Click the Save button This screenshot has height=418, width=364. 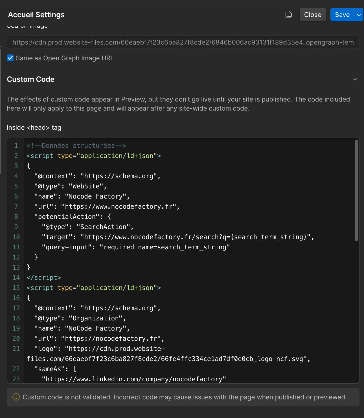tap(342, 15)
